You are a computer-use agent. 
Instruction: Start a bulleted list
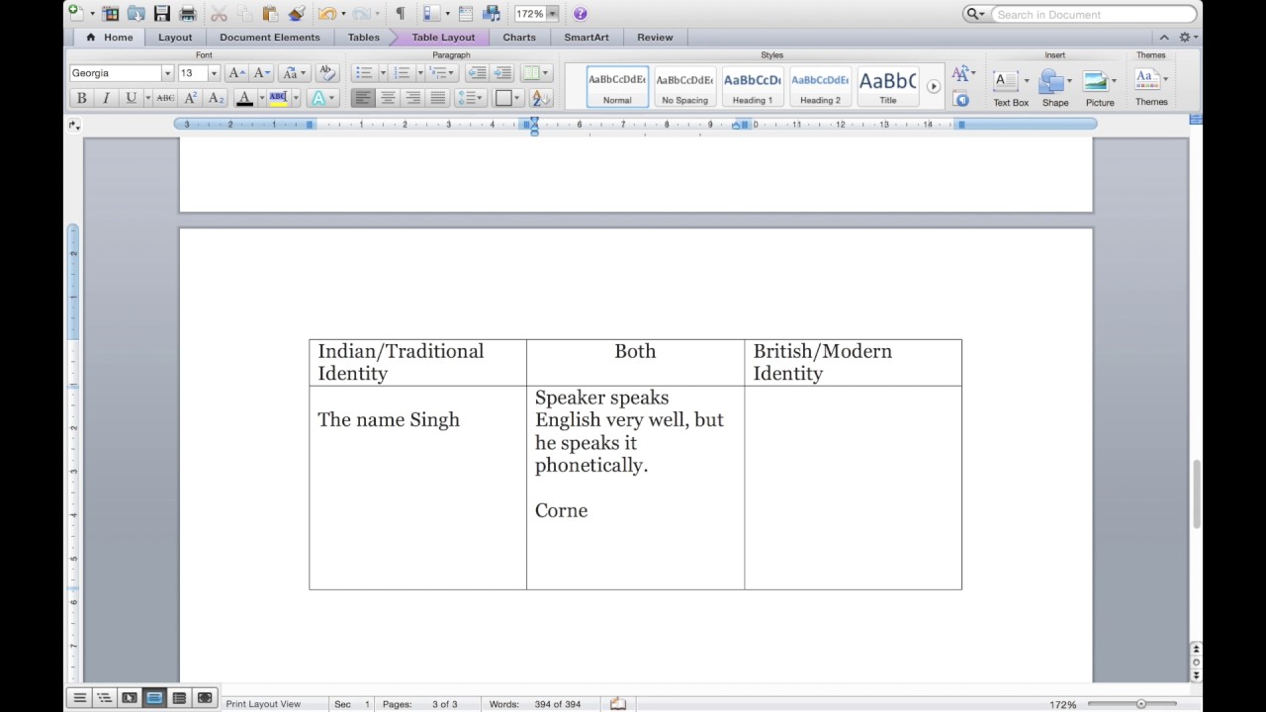pyautogui.click(x=364, y=73)
